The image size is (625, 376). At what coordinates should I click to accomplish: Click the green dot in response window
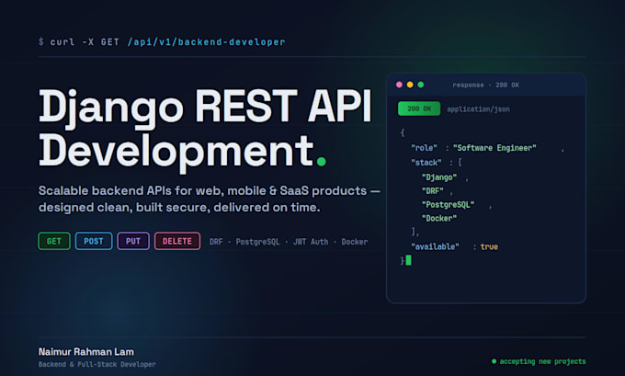click(421, 85)
